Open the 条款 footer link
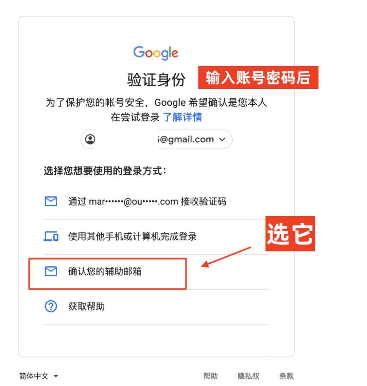367x386 pixels. click(x=286, y=376)
